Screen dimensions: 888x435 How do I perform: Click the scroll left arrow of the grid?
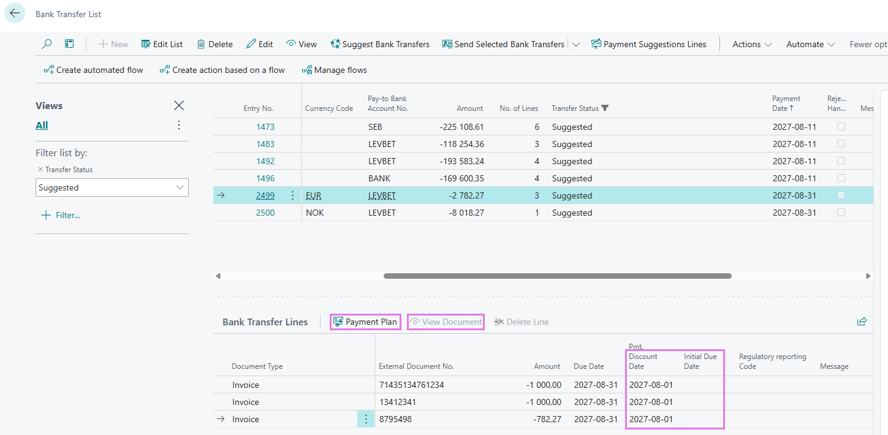(218, 276)
